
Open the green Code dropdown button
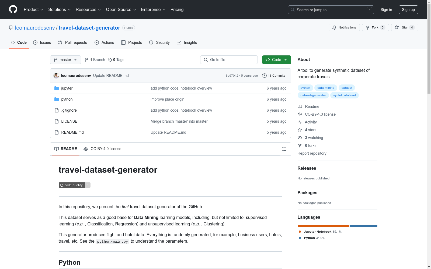tap(277, 60)
